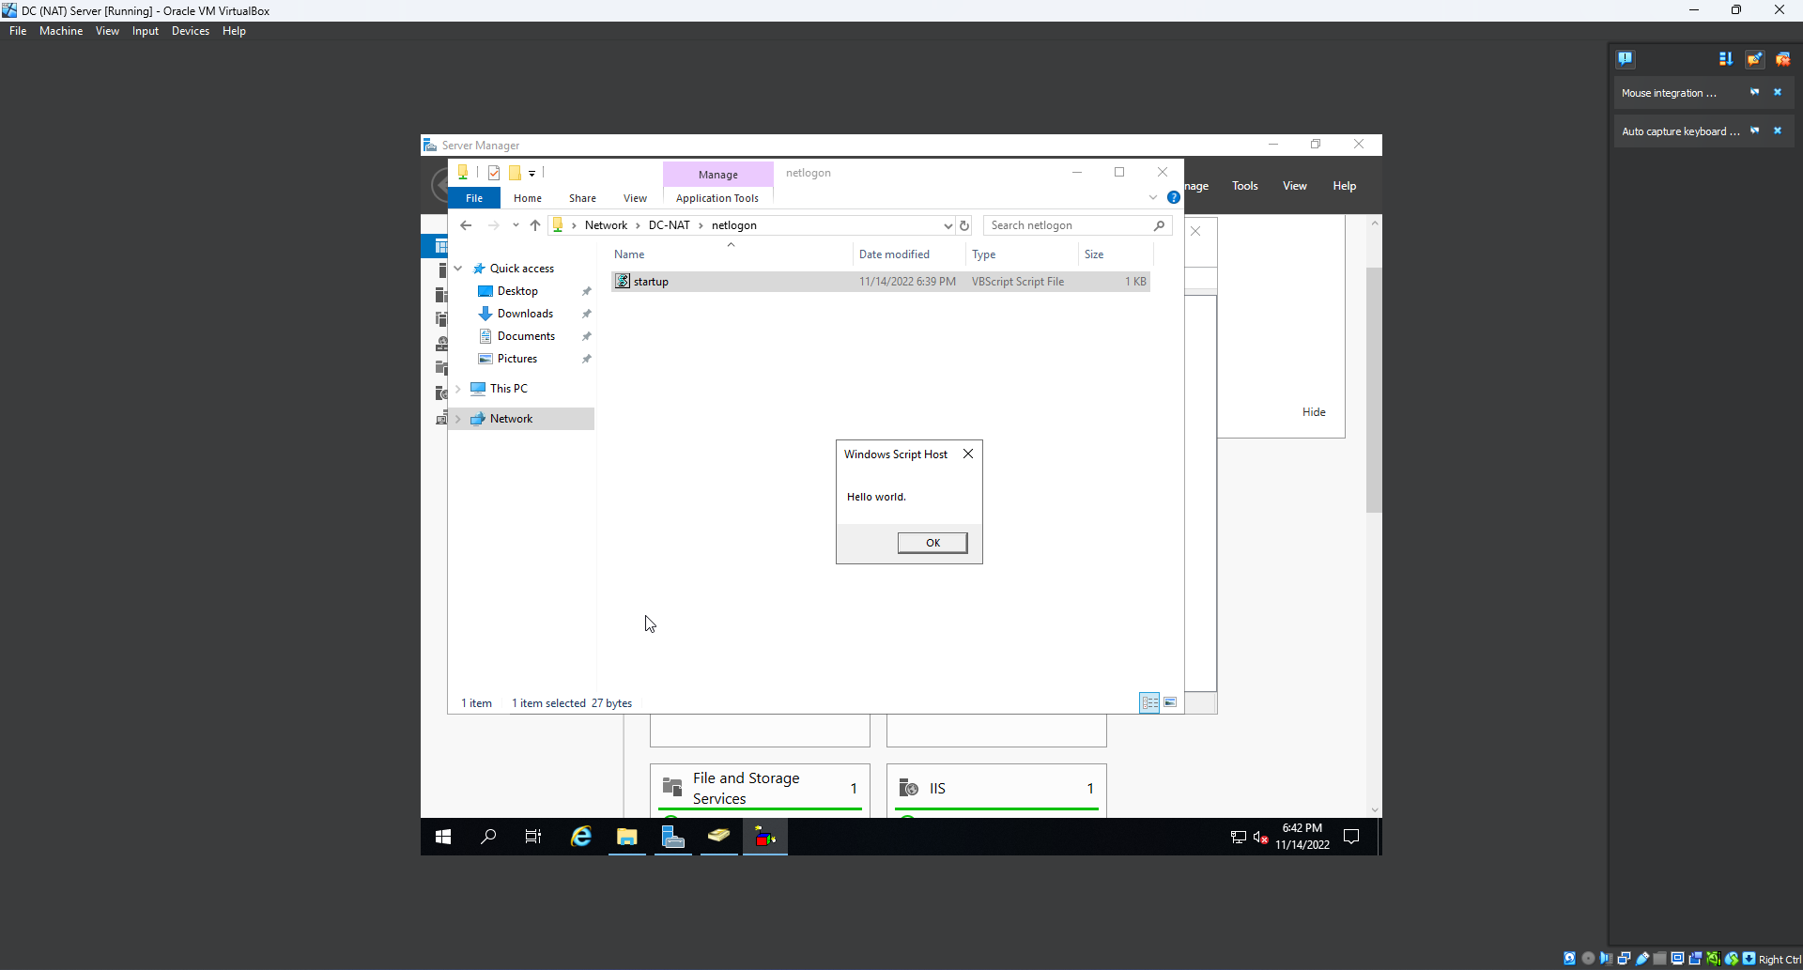Launch Internet Explorer from taskbar
1803x970 pixels.
click(x=581, y=837)
